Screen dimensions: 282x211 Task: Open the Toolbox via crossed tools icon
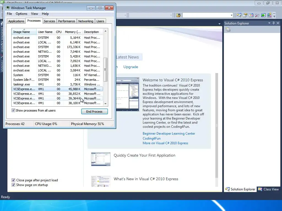click(257, 15)
